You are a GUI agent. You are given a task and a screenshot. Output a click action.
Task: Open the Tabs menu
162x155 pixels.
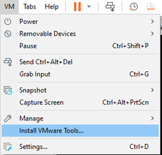click(30, 6)
